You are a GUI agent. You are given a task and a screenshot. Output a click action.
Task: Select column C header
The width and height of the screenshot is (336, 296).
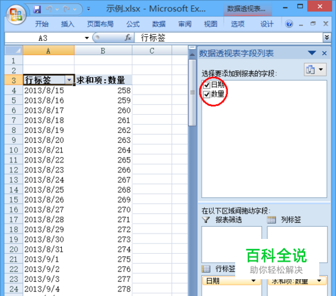pyautogui.click(x=152, y=50)
